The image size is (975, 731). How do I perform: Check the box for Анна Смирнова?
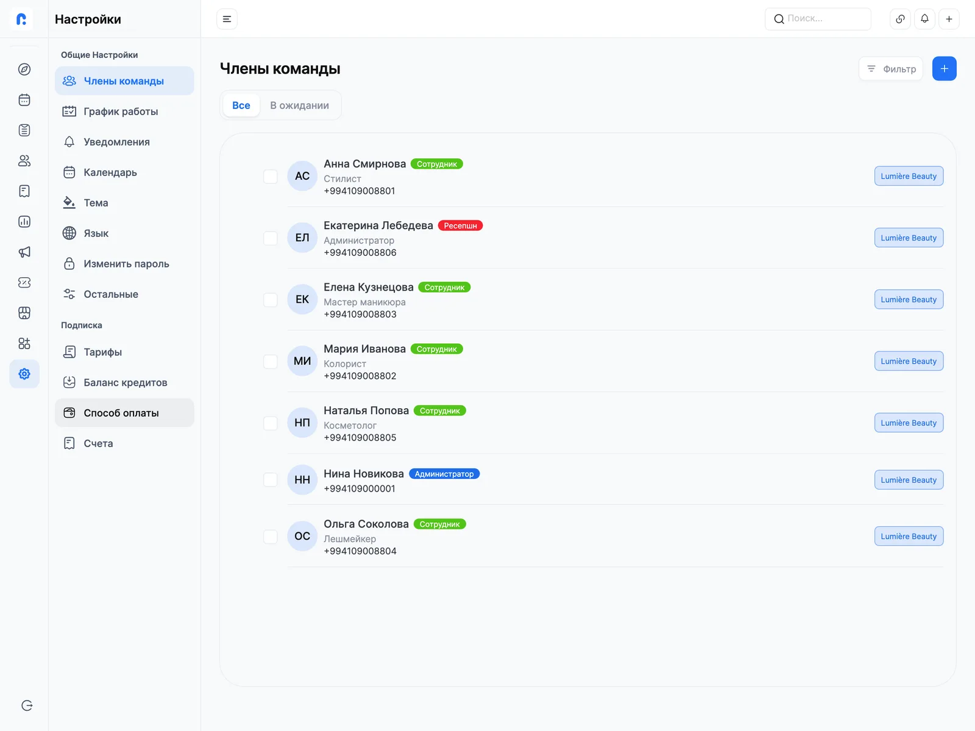[x=271, y=177]
